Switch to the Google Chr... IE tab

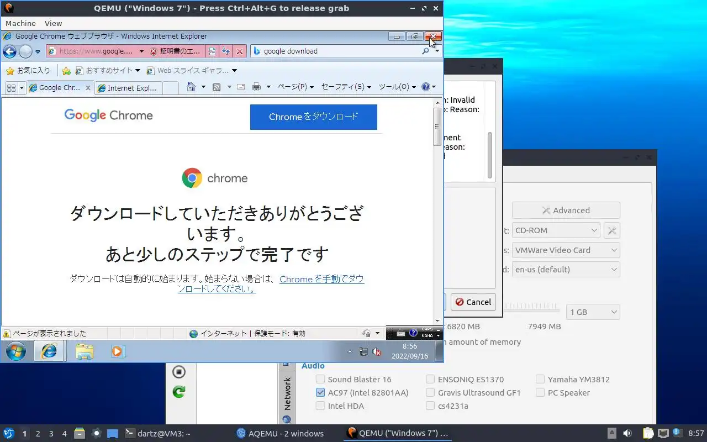click(x=60, y=88)
